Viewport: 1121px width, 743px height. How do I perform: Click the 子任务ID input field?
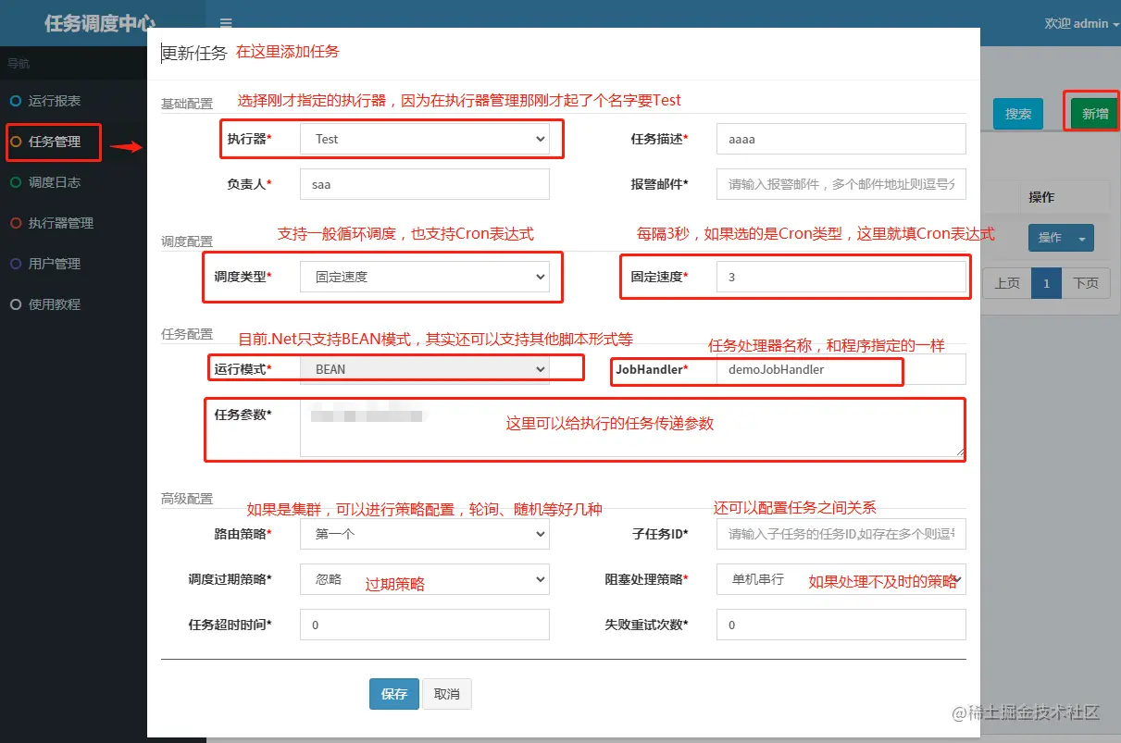pyautogui.click(x=841, y=534)
